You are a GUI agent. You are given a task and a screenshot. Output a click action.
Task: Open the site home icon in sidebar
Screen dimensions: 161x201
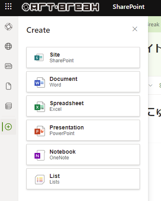(9, 27)
